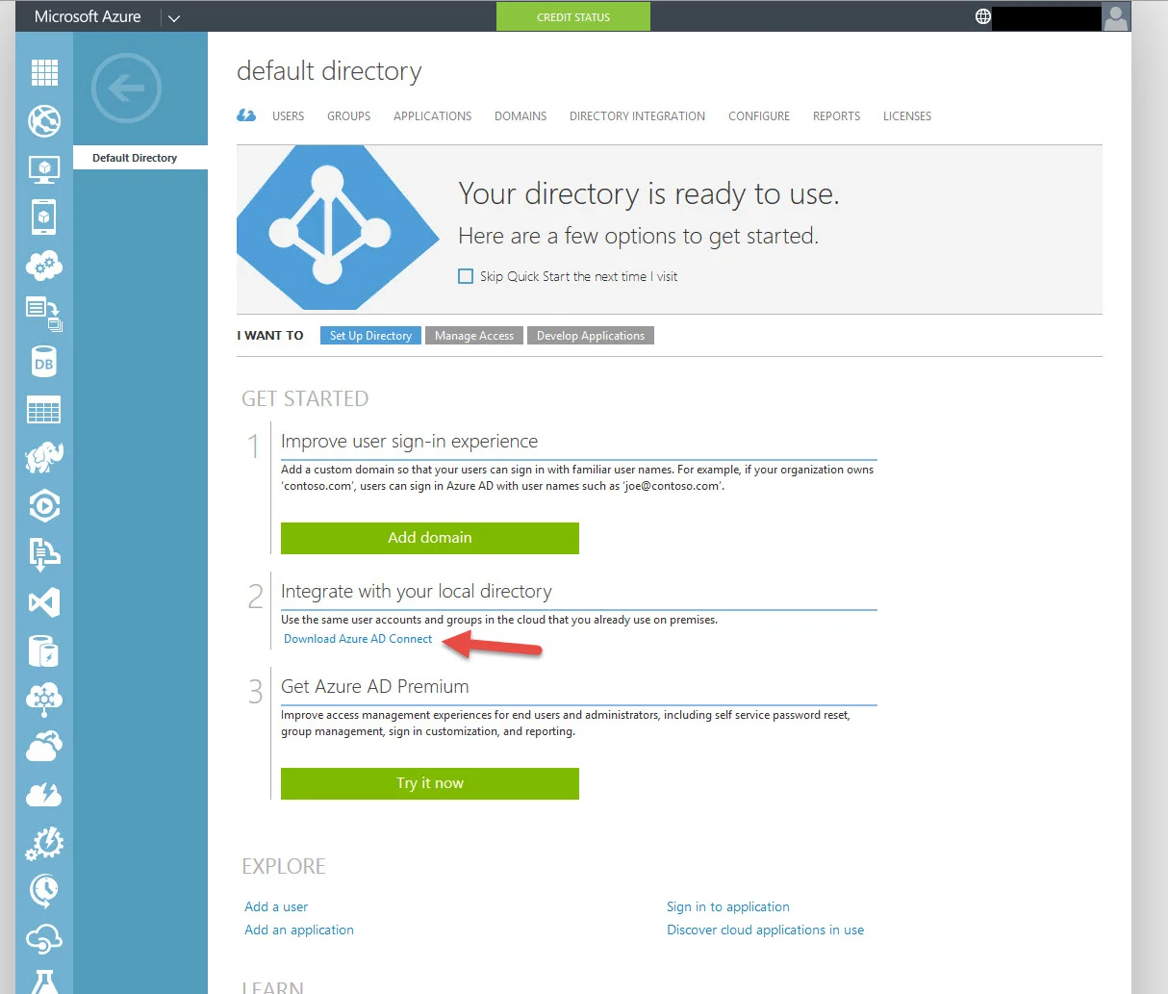Viewport: 1168px width, 994px height.
Task: Switch to the LICENSES tab
Action: [x=907, y=116]
